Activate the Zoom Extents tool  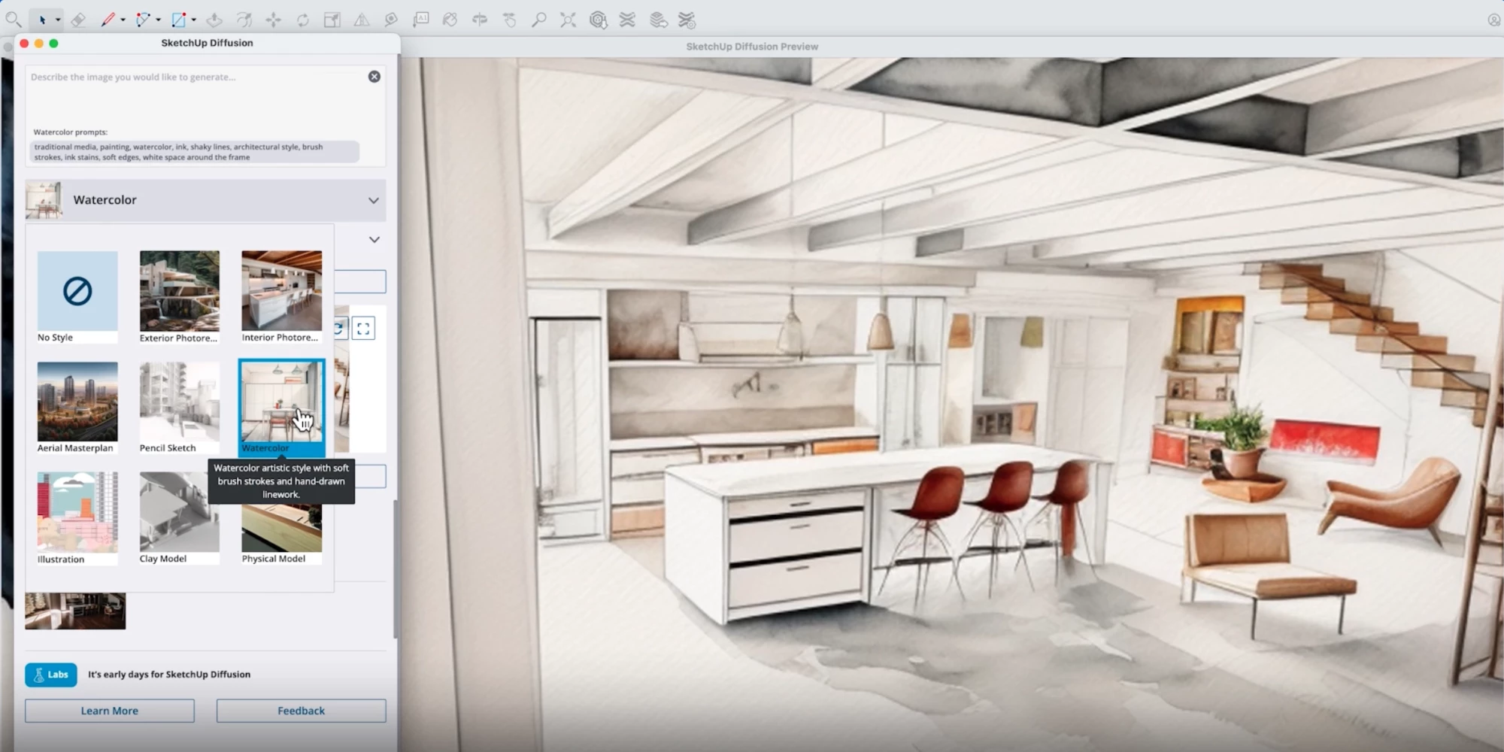pos(568,20)
